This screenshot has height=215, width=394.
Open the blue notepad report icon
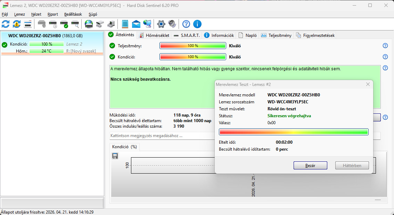[x=125, y=24]
